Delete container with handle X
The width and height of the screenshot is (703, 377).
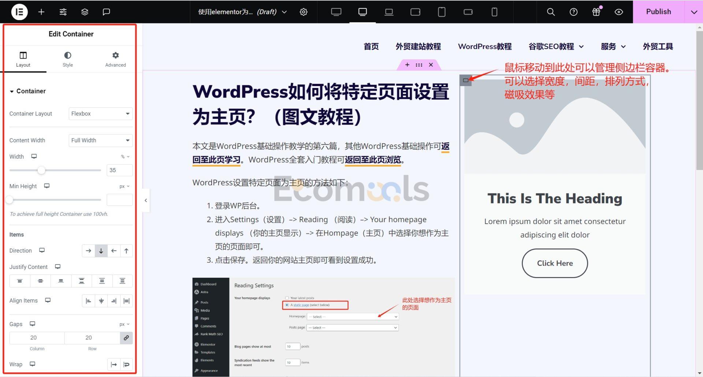pos(431,65)
